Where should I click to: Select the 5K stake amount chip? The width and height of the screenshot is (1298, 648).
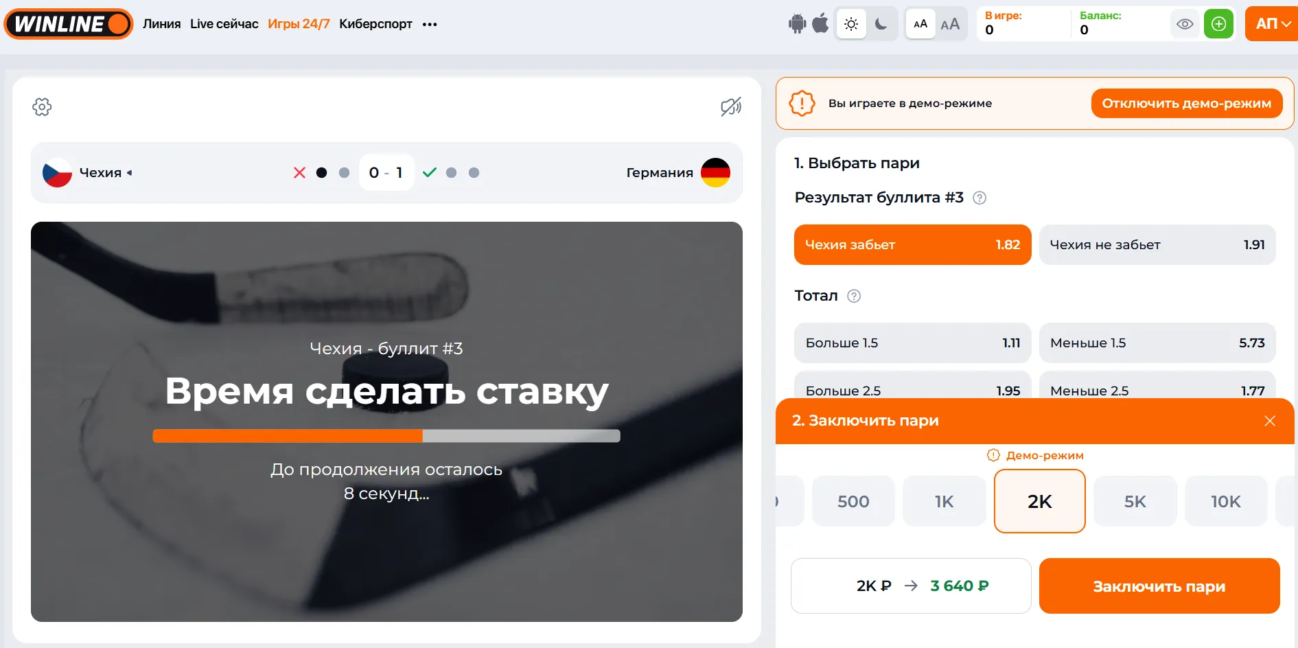pyautogui.click(x=1135, y=502)
